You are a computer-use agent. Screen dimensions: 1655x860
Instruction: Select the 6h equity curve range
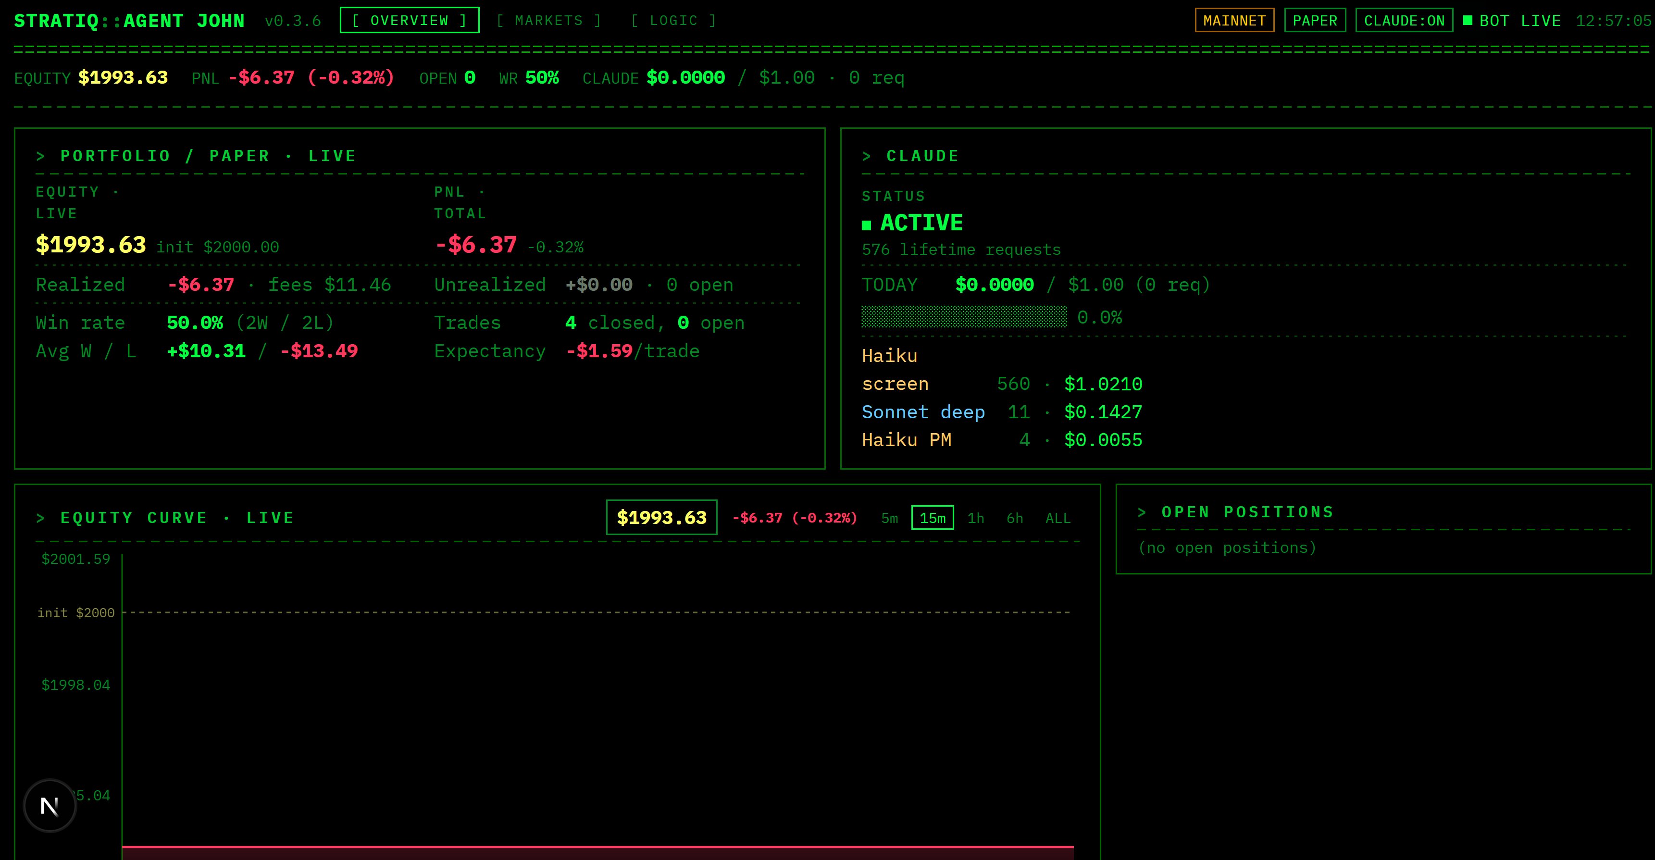tap(1014, 518)
